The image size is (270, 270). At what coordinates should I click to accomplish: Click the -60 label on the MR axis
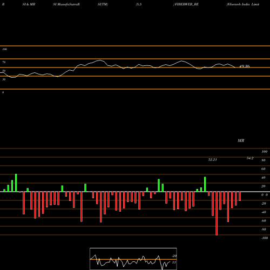(x=264, y=221)
